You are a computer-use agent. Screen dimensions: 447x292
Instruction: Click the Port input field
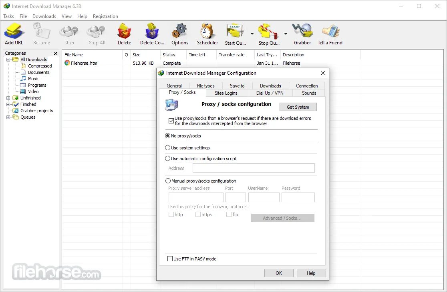(236, 197)
